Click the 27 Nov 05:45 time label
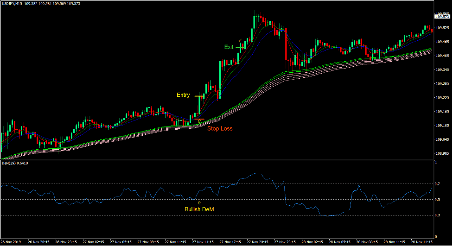The height and width of the screenshot is (246, 453). click(x=121, y=242)
